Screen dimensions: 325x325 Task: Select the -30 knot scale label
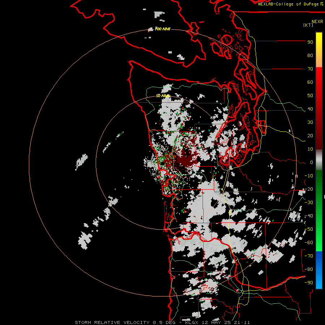point(309,203)
